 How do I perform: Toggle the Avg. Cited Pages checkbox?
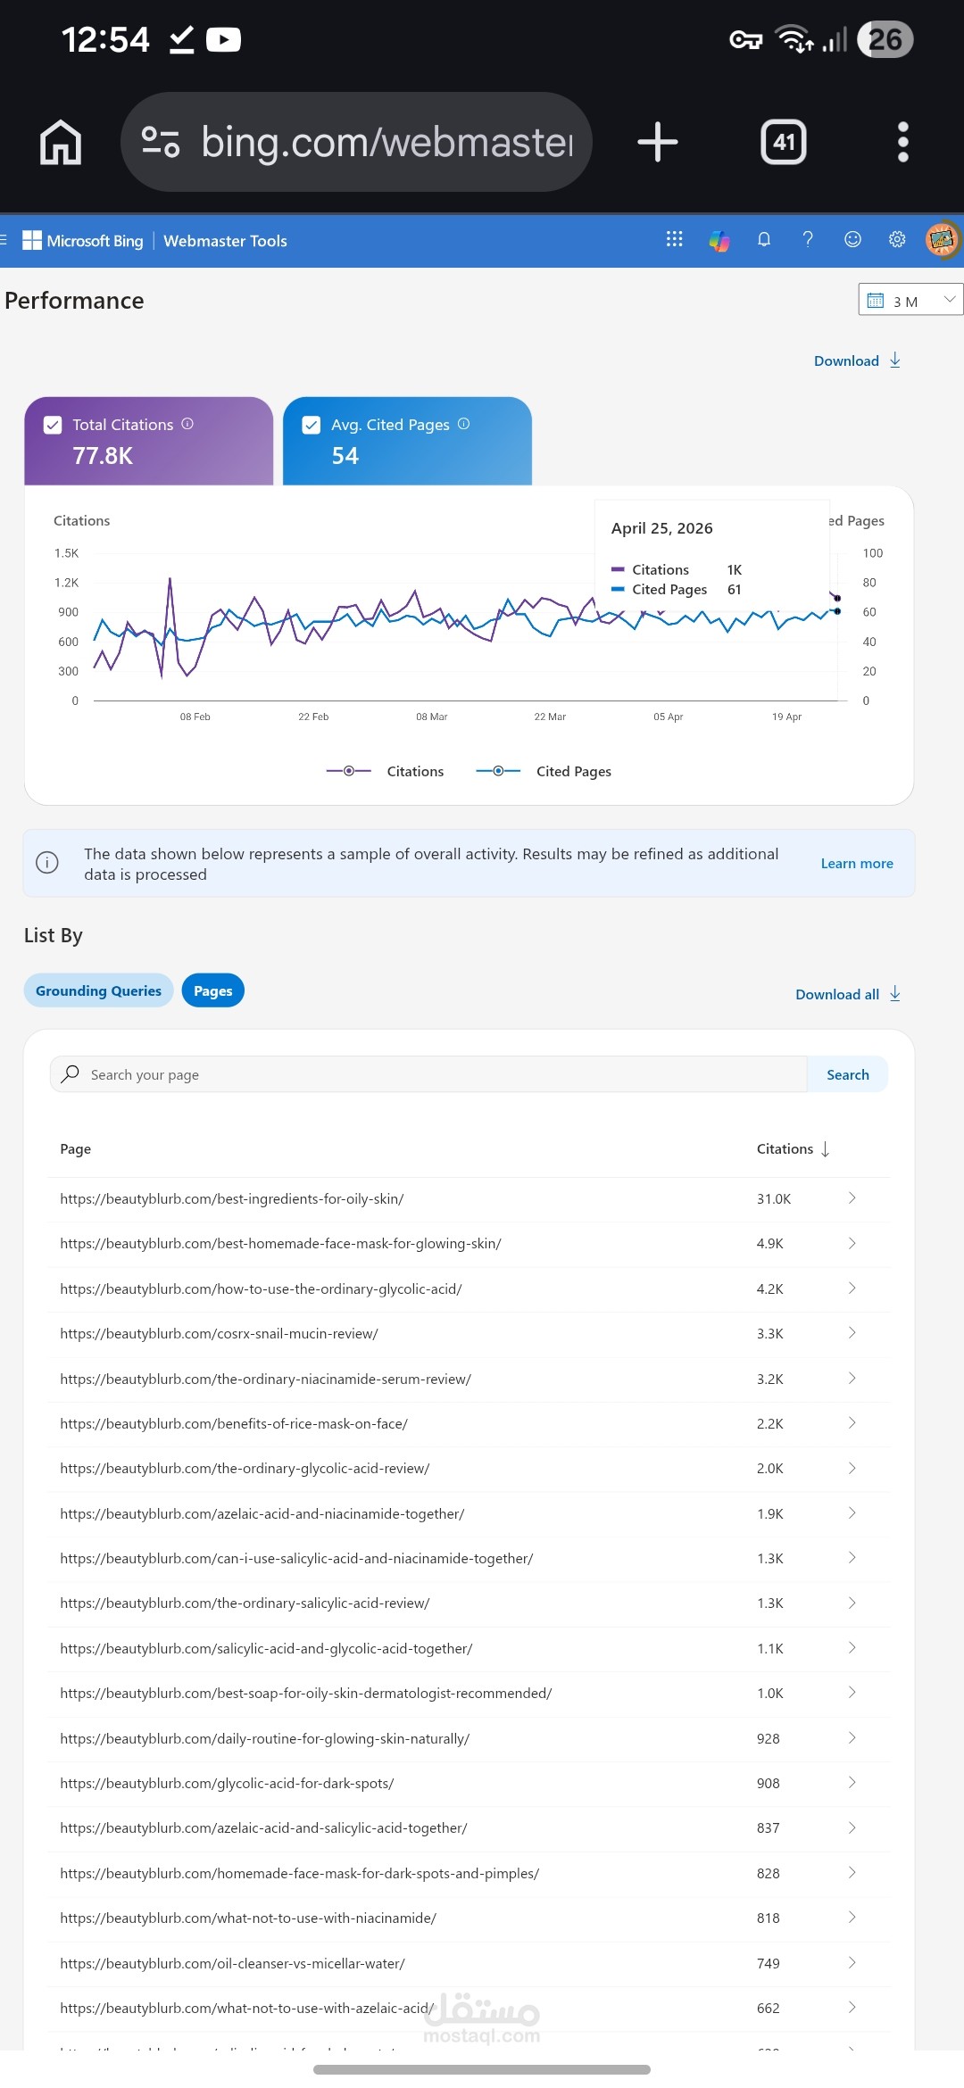coord(312,425)
